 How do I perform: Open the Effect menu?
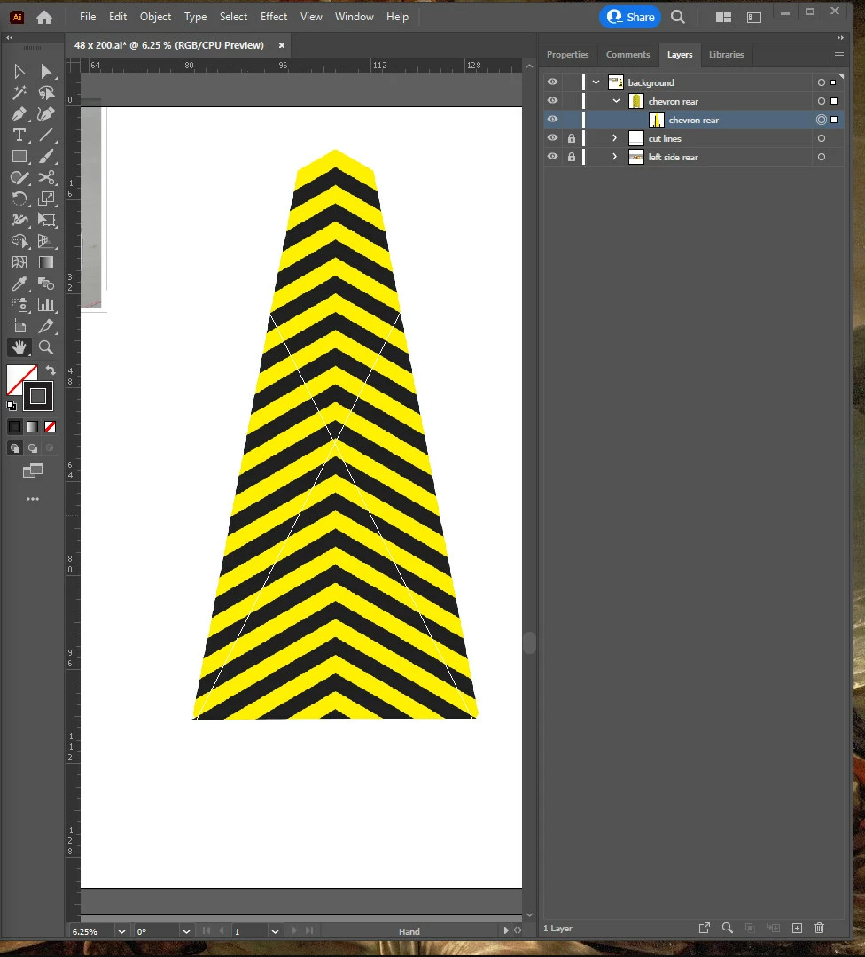pos(274,17)
